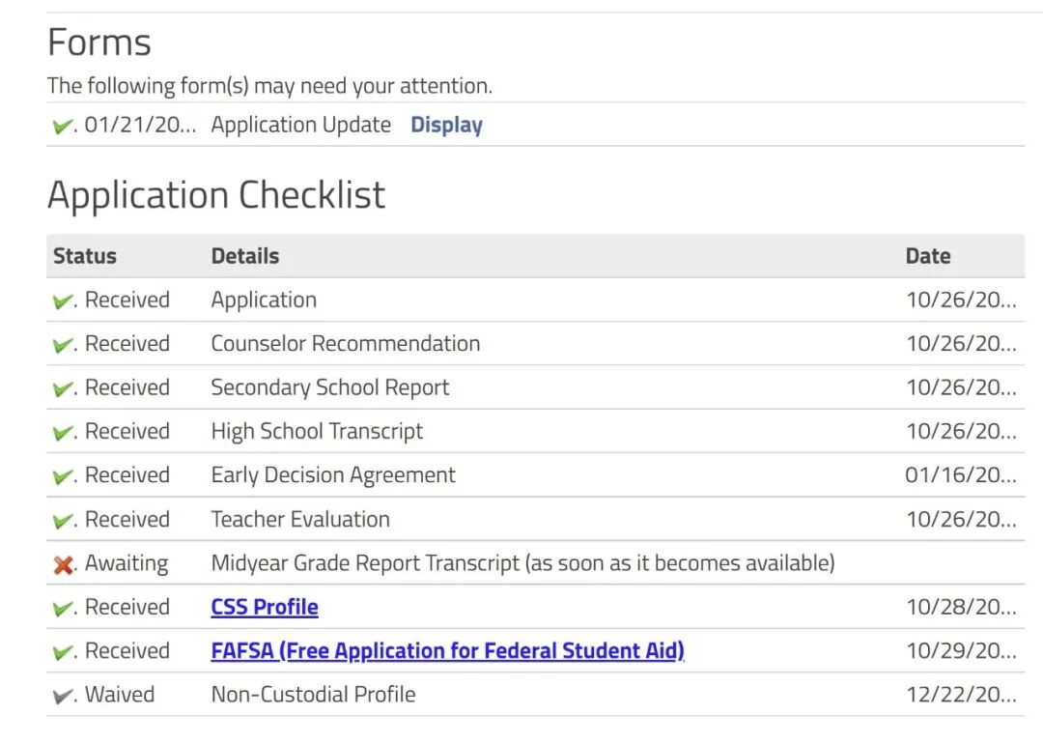This screenshot has width=1043, height=744.
Task: Click the Details column header
Action: (x=244, y=256)
